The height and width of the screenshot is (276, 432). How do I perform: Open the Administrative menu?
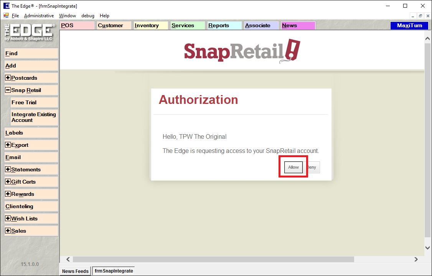tap(39, 16)
